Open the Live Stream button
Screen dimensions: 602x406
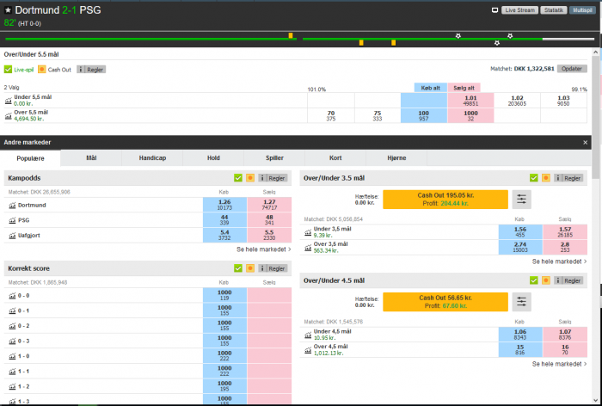(519, 10)
